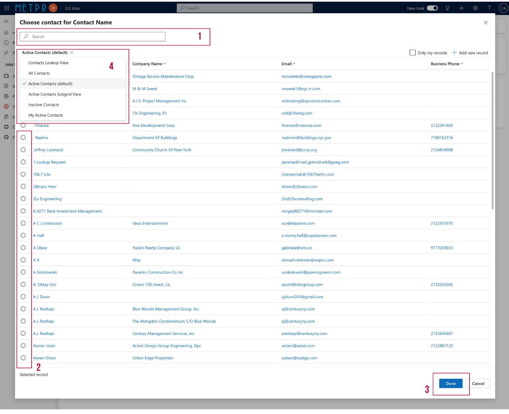Collapse the Active Contacts (default) view dropdown
The height and width of the screenshot is (414, 509).
pyautogui.click(x=48, y=53)
